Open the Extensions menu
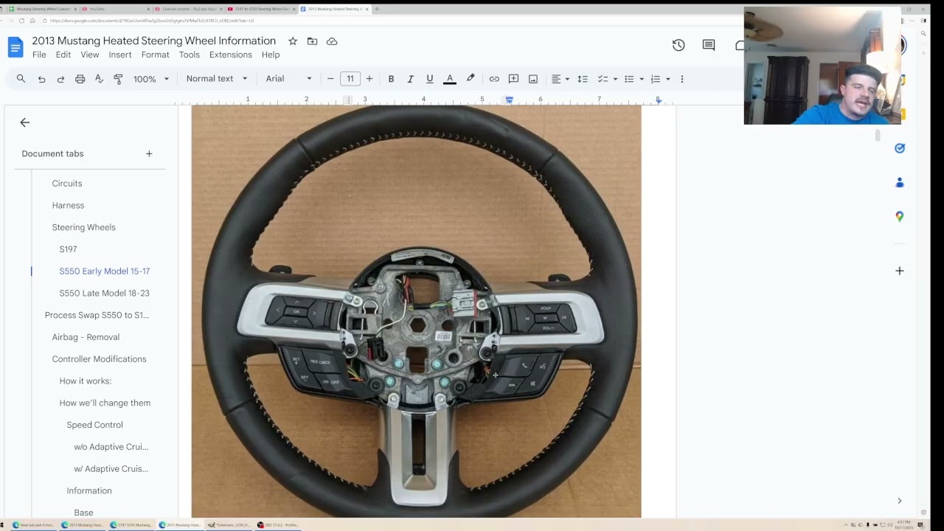 pos(231,55)
